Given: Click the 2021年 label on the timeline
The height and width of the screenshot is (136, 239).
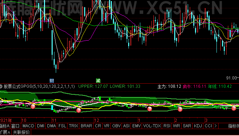Looking at the screenshot, I should point(6,120).
